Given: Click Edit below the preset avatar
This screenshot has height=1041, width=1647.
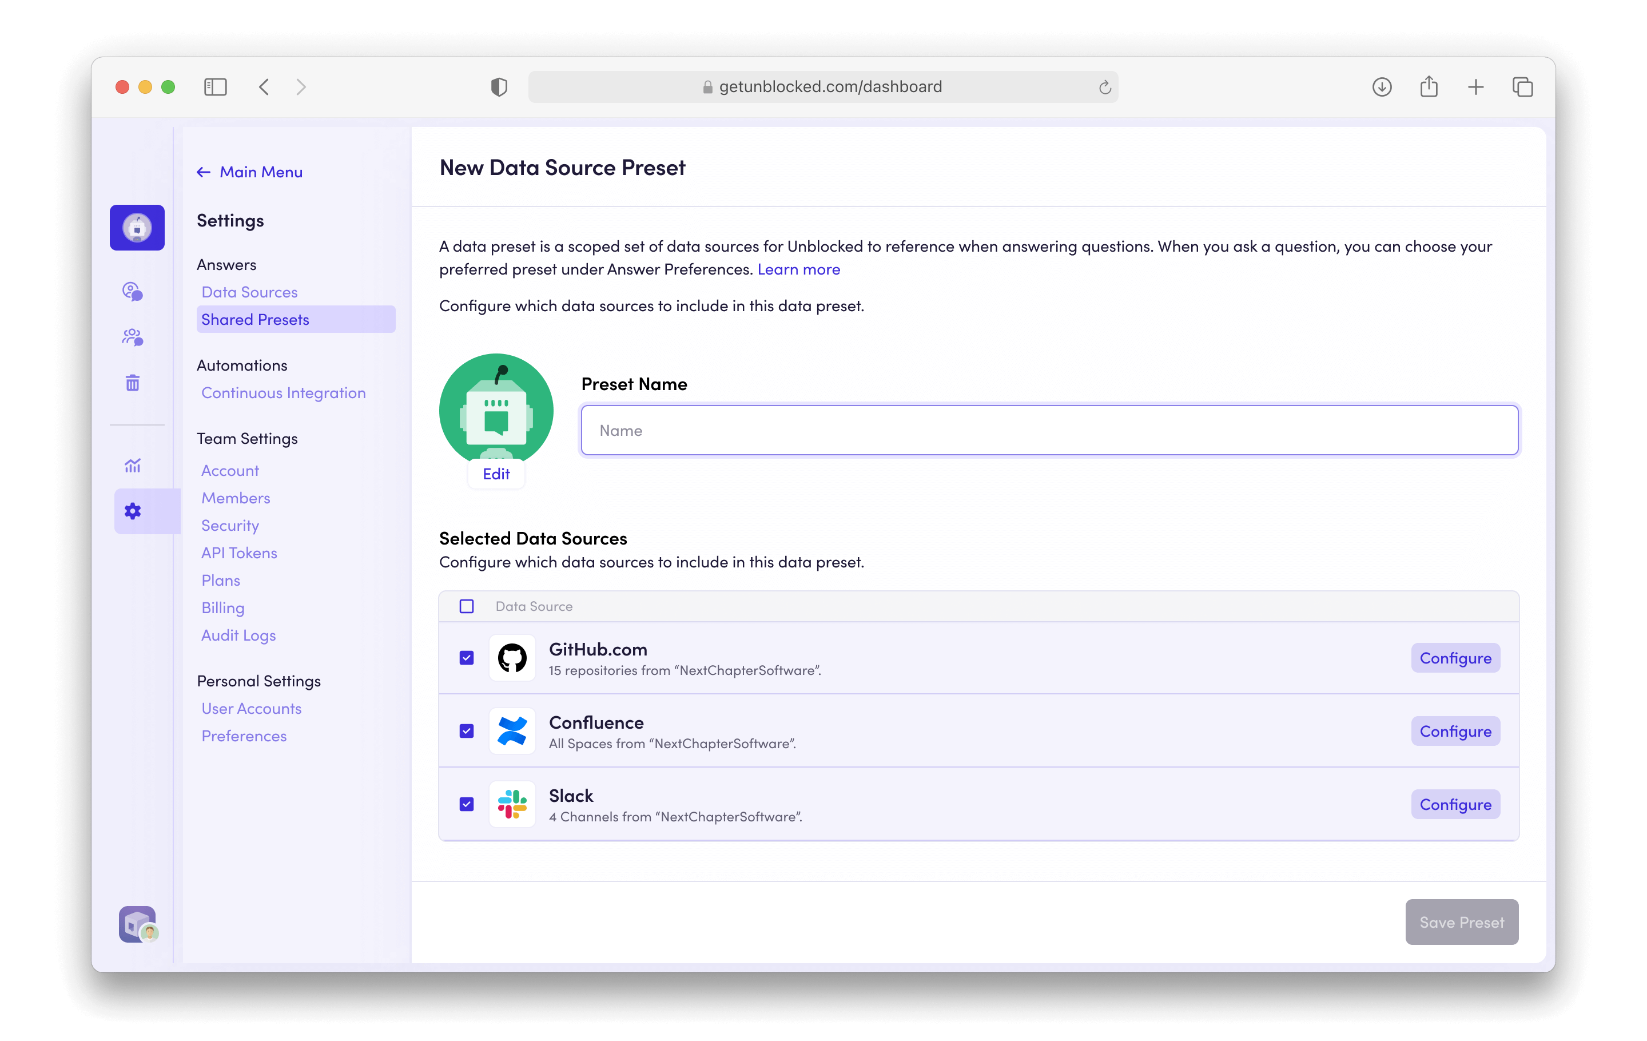Looking at the screenshot, I should 496,474.
